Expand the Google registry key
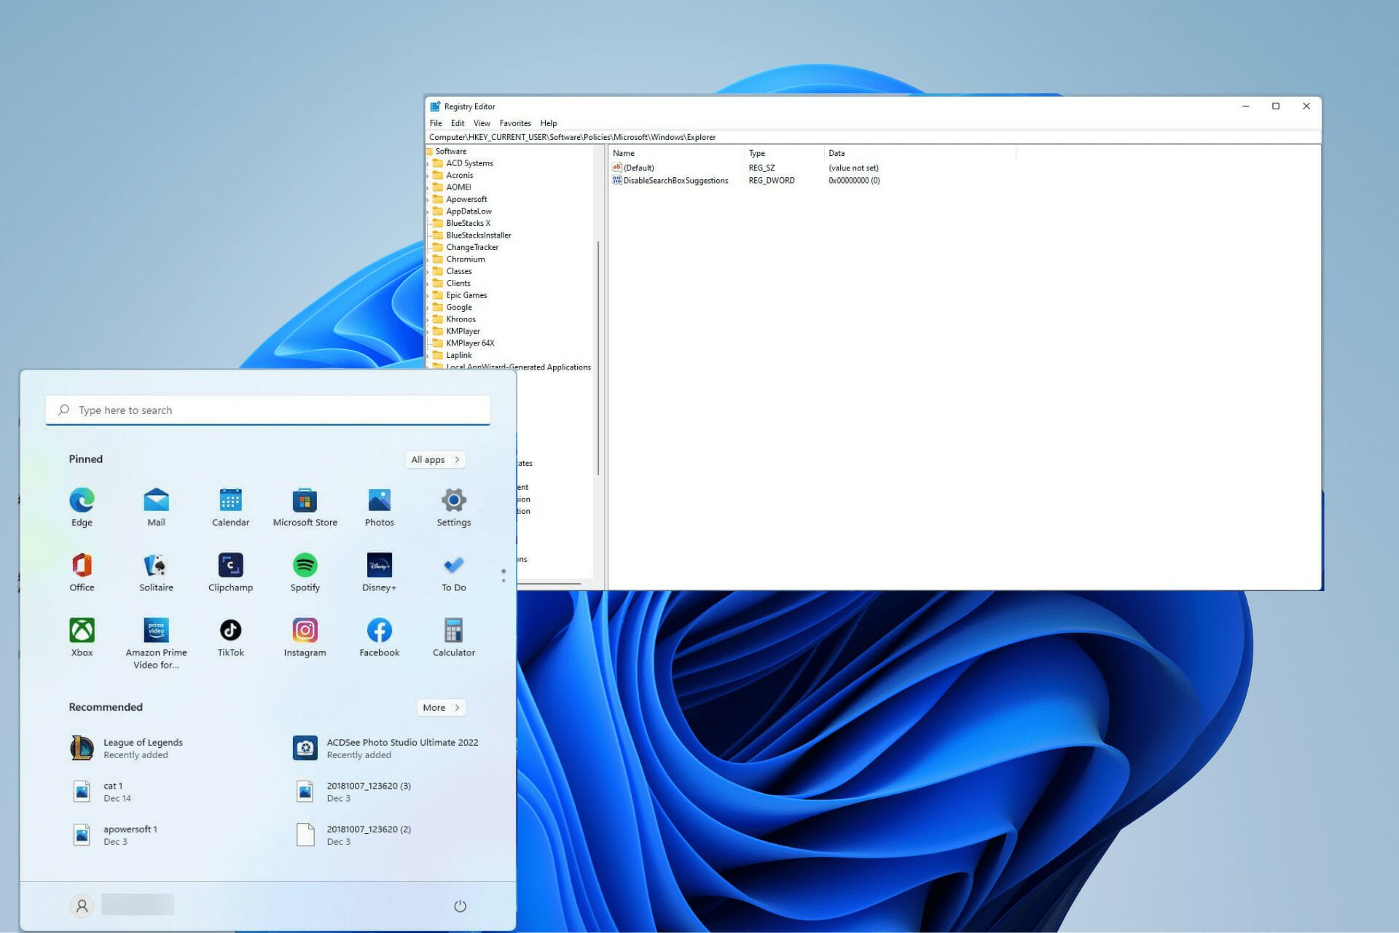The height and width of the screenshot is (933, 1399). click(428, 308)
